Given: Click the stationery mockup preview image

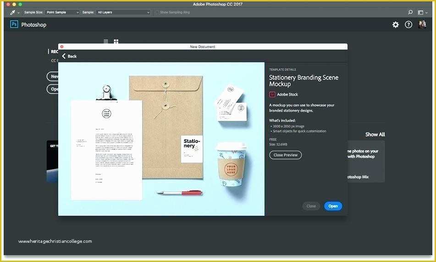Looking at the screenshot, I should [x=161, y=139].
